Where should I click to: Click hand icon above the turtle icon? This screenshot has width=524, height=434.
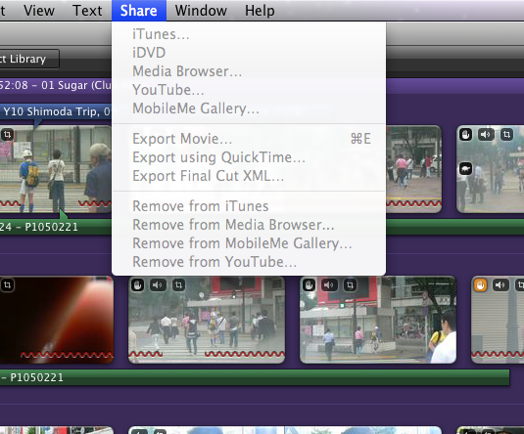click(x=465, y=135)
